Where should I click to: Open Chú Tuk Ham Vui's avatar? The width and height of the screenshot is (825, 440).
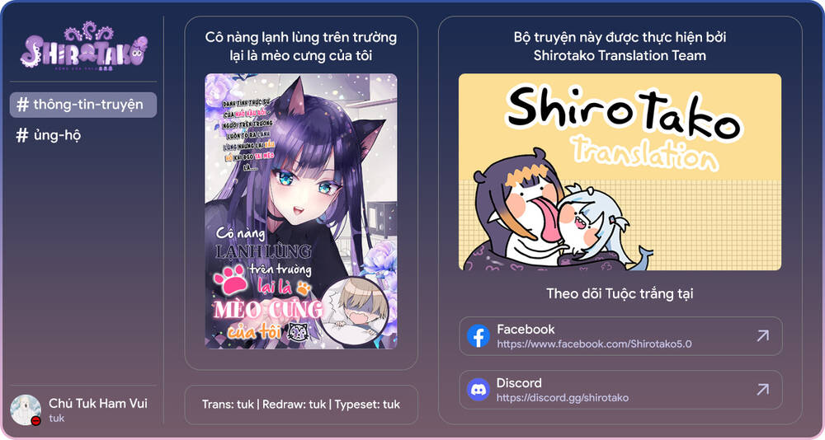click(26, 410)
